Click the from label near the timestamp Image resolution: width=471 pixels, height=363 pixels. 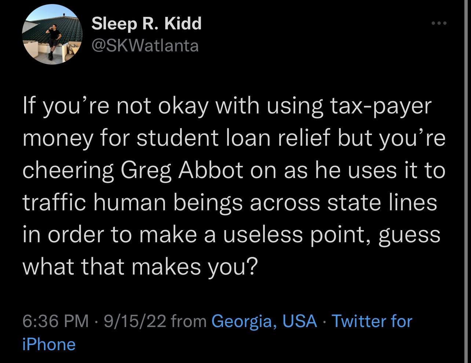point(187,320)
